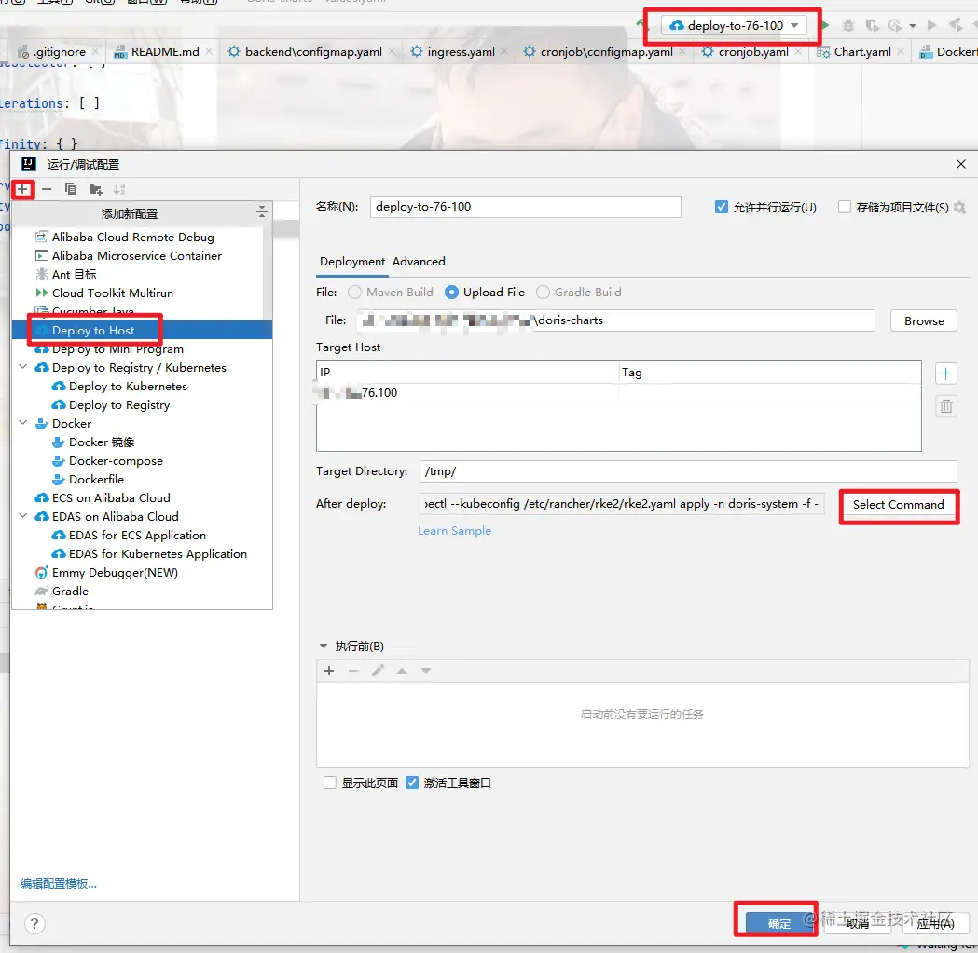Open settings gear beside store as project file
The width and height of the screenshot is (978, 953).
tap(960, 207)
